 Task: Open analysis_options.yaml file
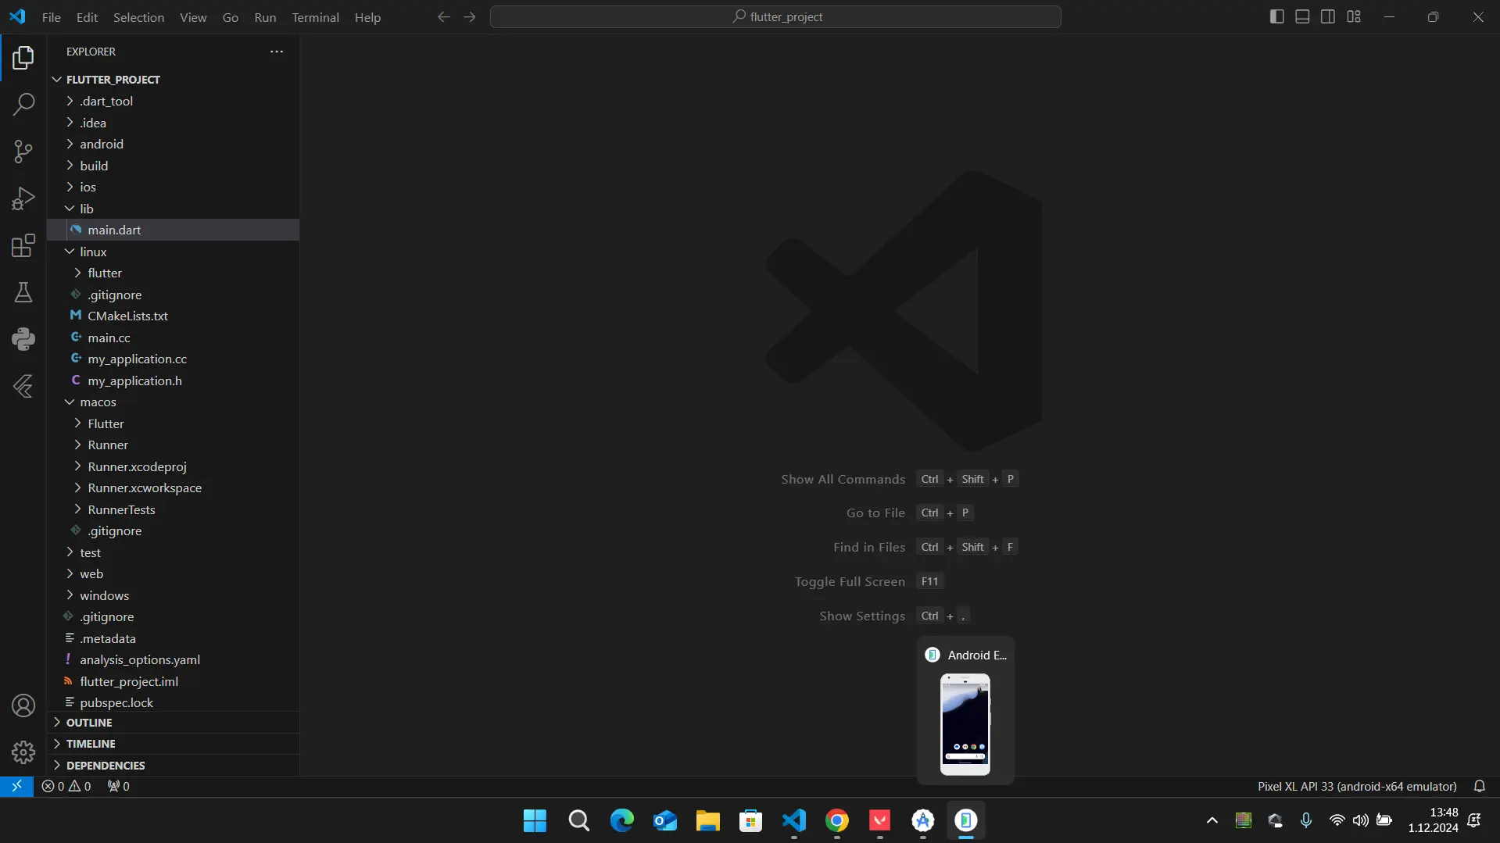click(174, 660)
